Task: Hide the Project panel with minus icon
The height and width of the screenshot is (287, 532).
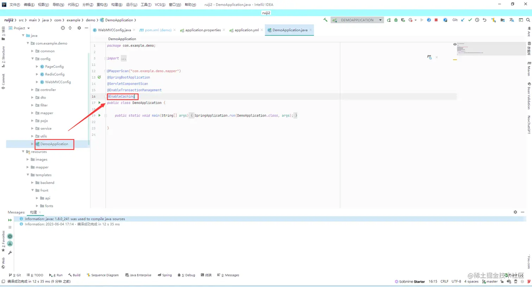Action: click(x=86, y=28)
